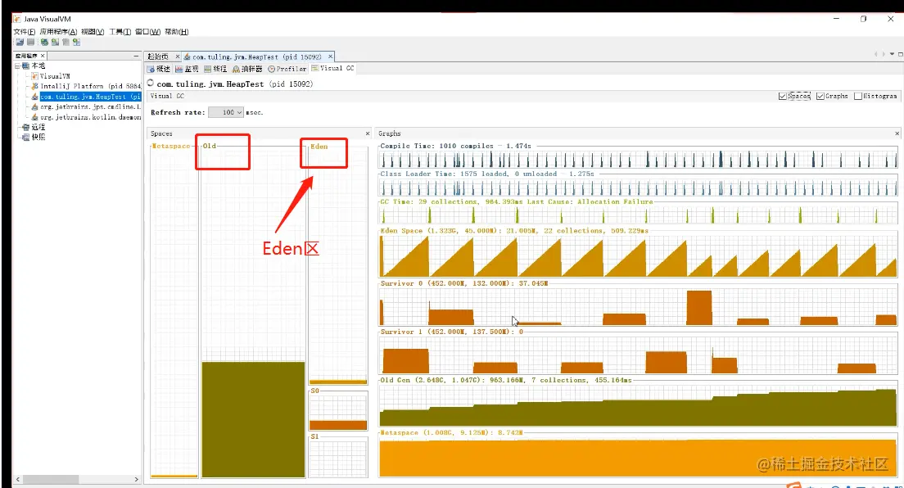Close the Spaces panel
Screen dimensions: 904x488
(368, 133)
